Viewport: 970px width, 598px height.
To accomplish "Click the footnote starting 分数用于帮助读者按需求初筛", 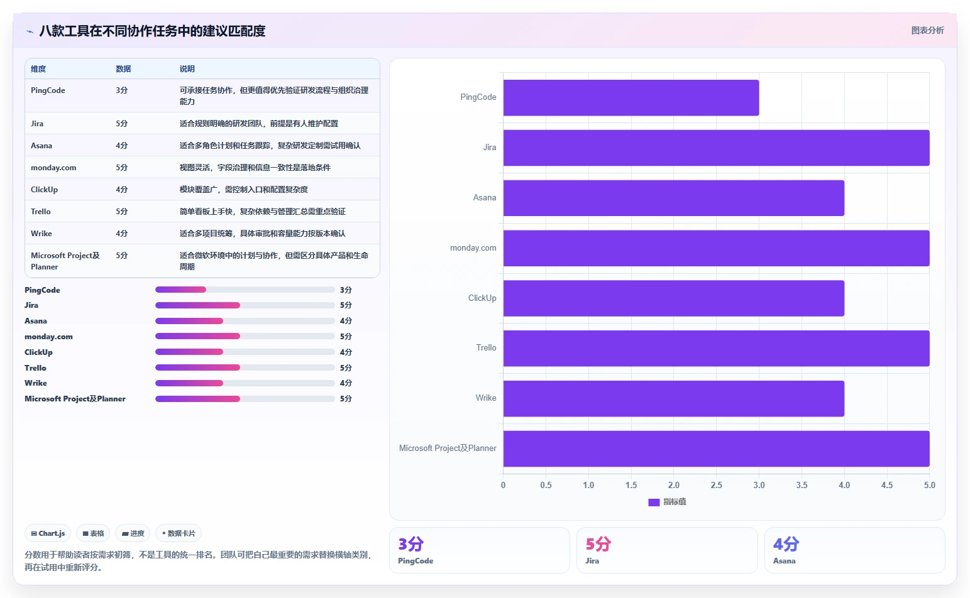I will [198, 561].
